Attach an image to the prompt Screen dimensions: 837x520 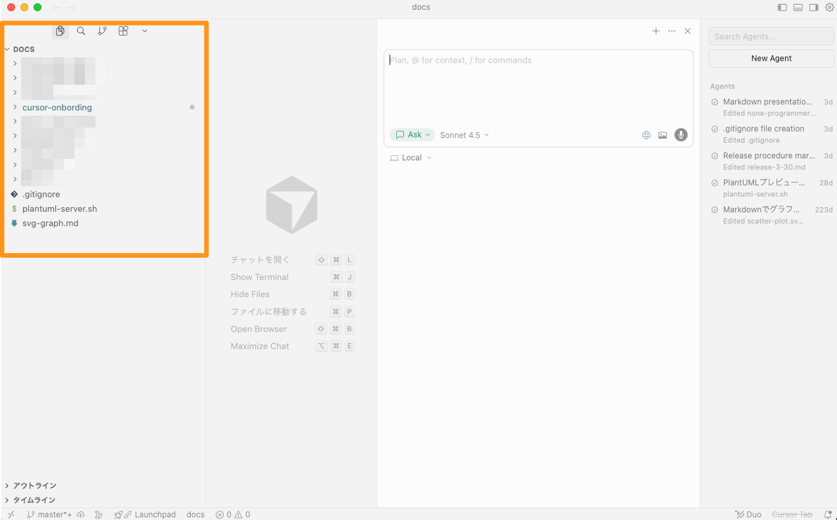663,135
